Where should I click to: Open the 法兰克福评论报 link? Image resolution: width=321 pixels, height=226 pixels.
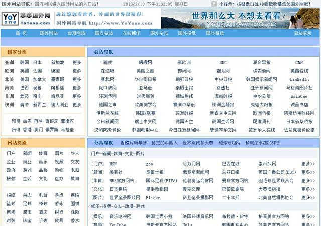coord(299,130)
